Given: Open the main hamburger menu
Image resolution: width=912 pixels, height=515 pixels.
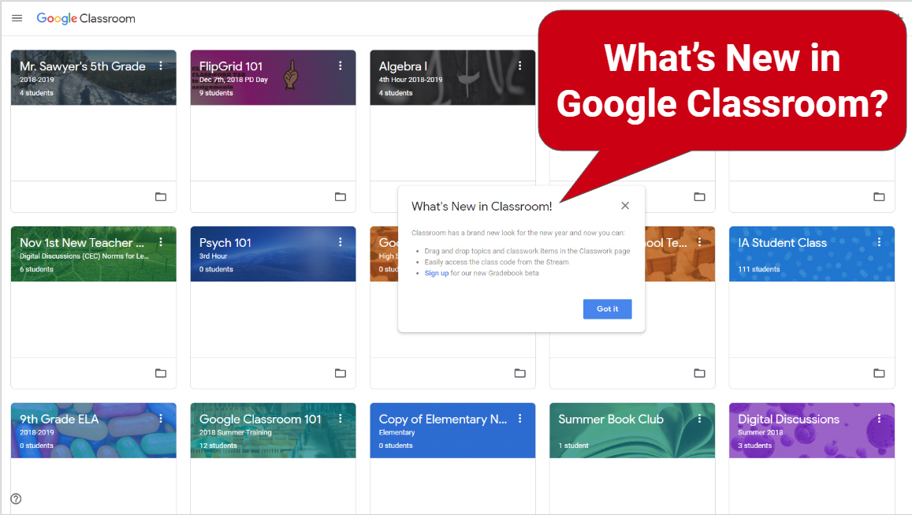Looking at the screenshot, I should pyautogui.click(x=17, y=19).
